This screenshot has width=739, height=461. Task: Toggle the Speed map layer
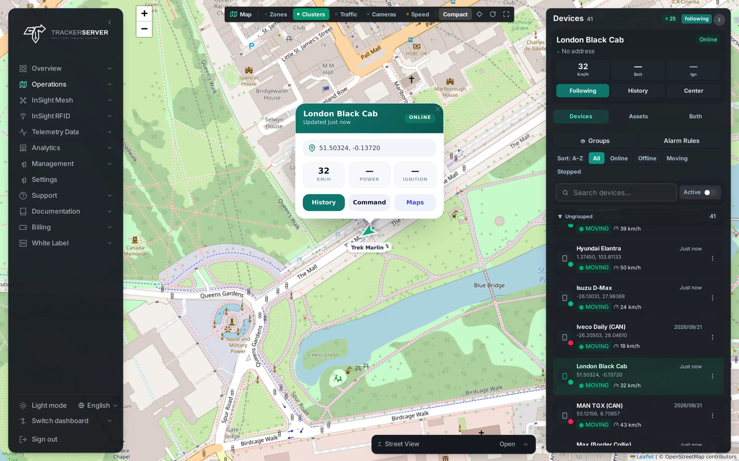pos(418,14)
